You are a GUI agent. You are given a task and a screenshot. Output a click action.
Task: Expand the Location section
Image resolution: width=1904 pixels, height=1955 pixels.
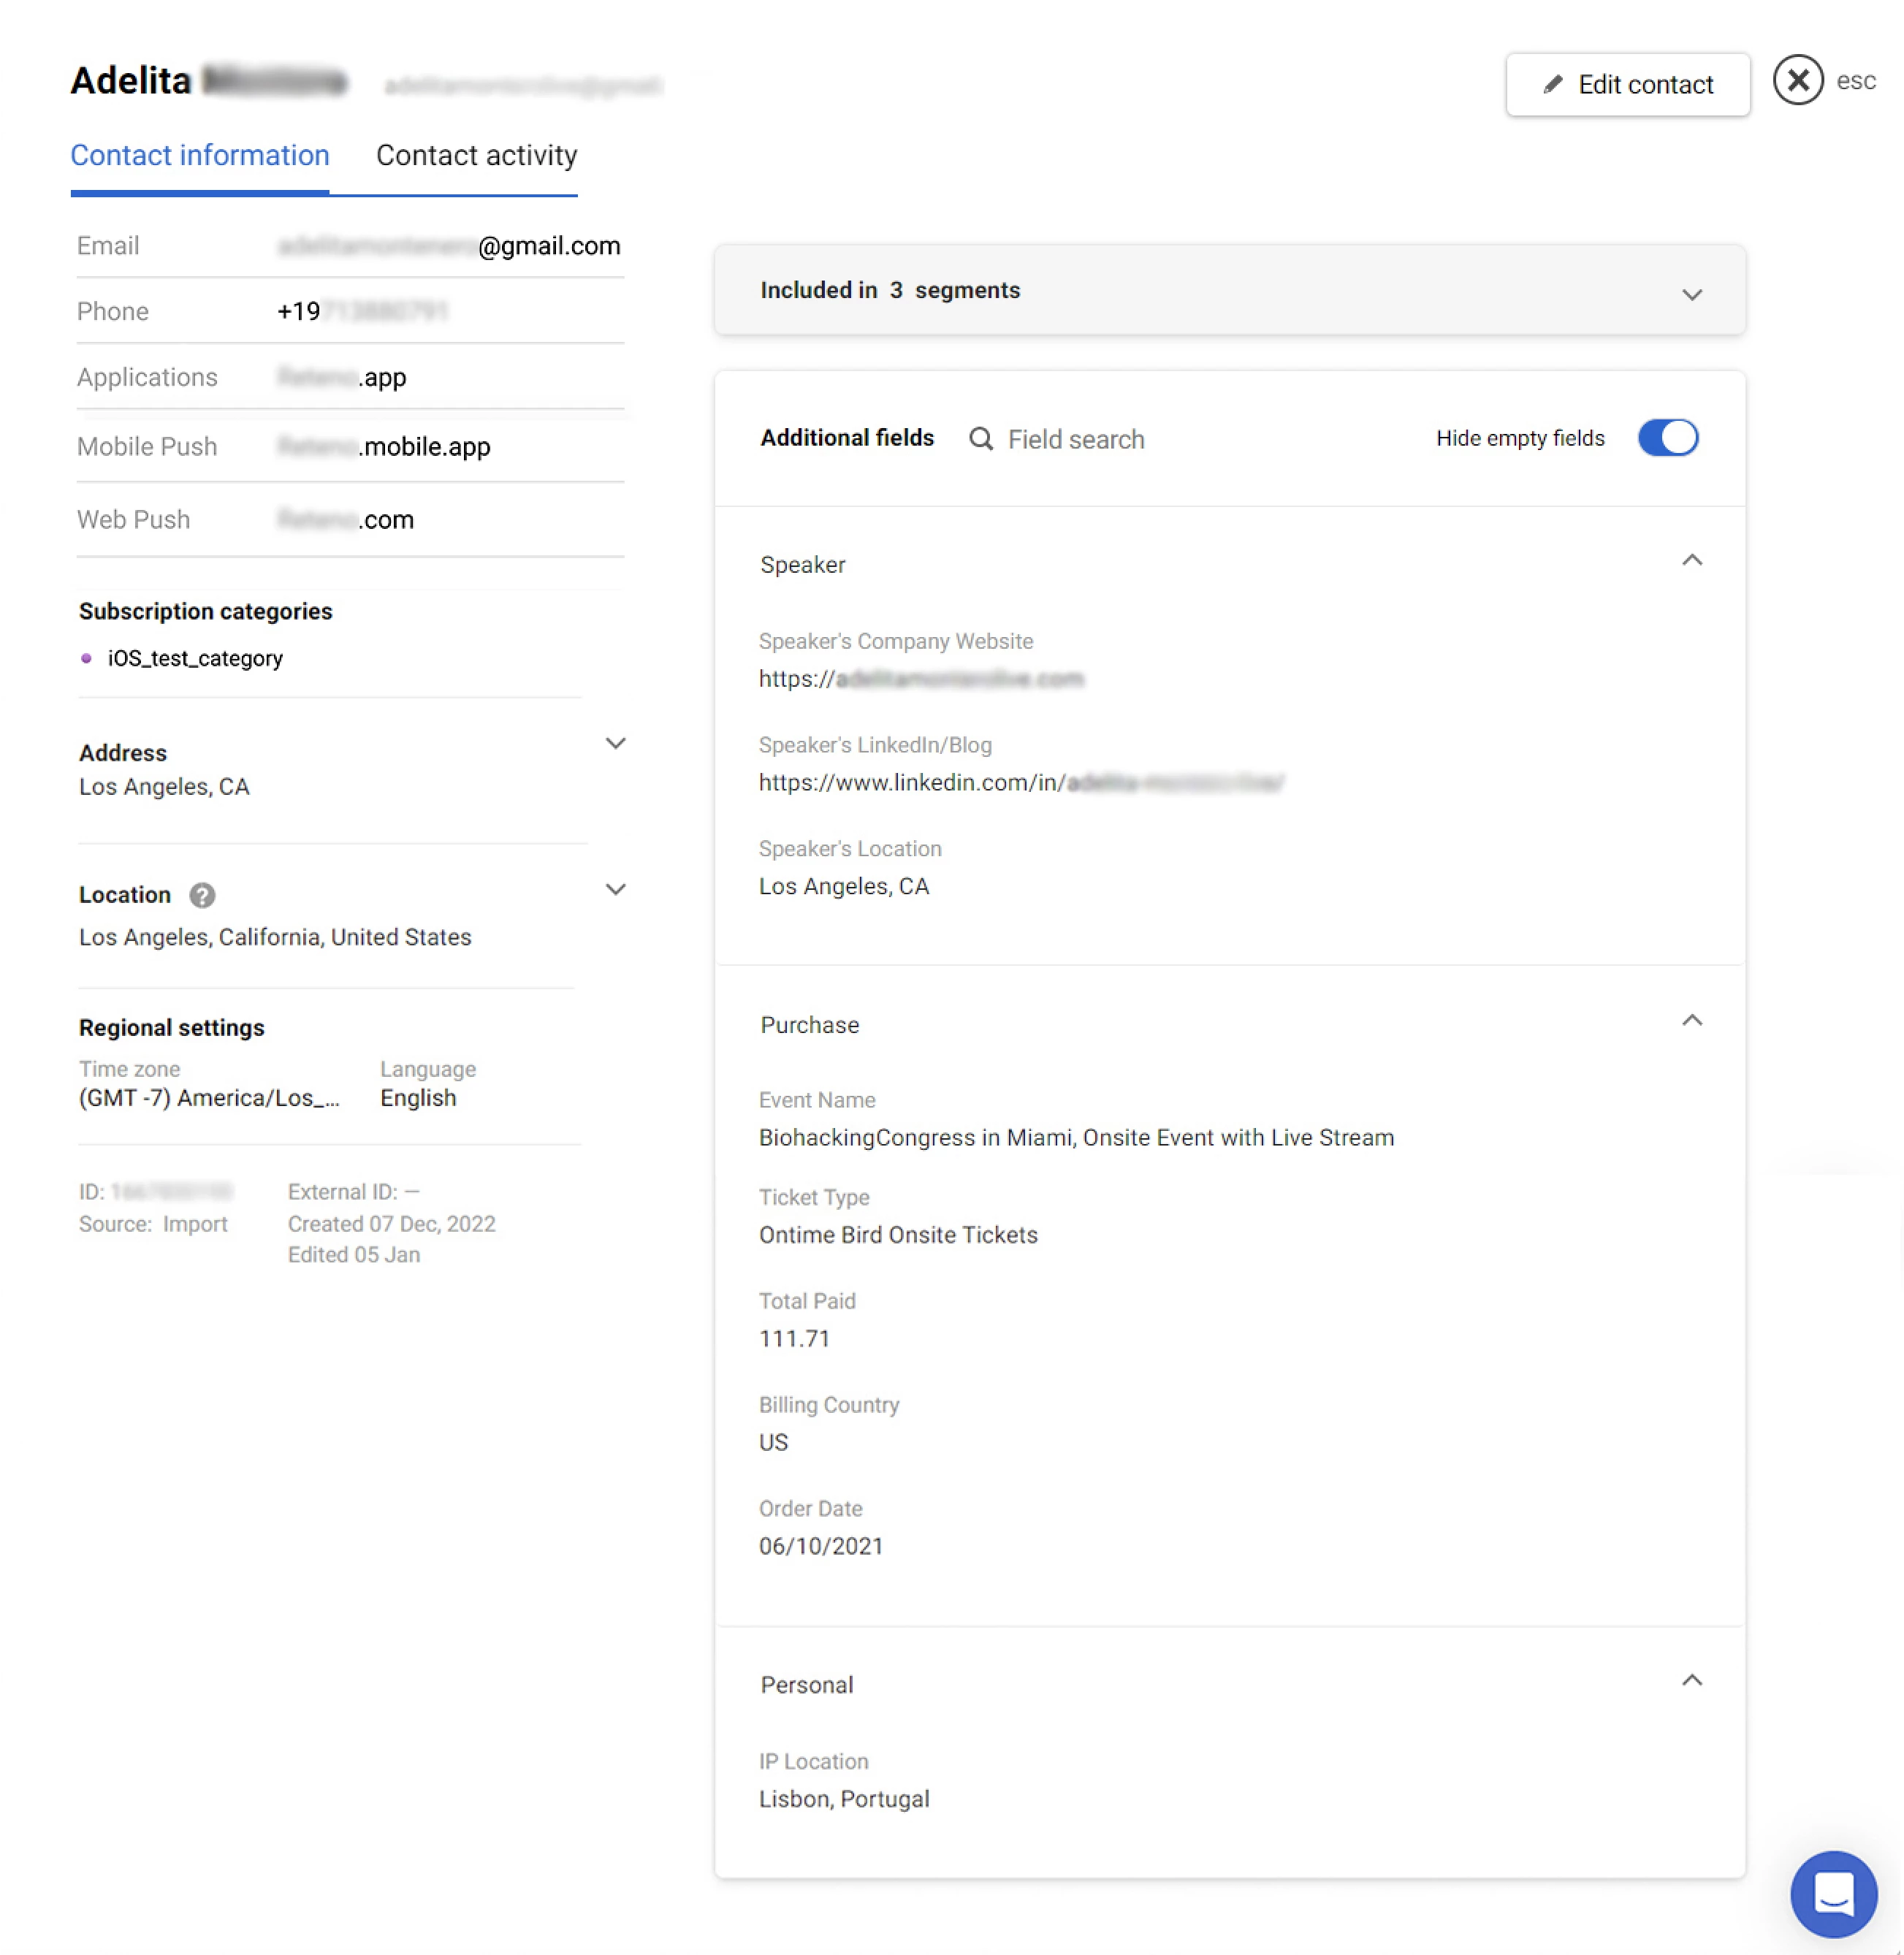(x=616, y=889)
